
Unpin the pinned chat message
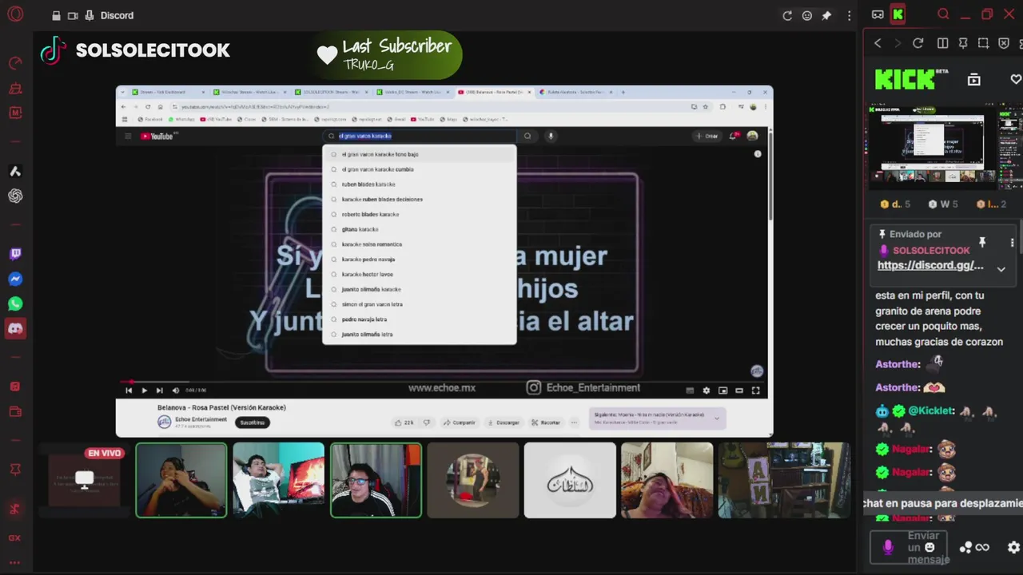click(x=982, y=242)
